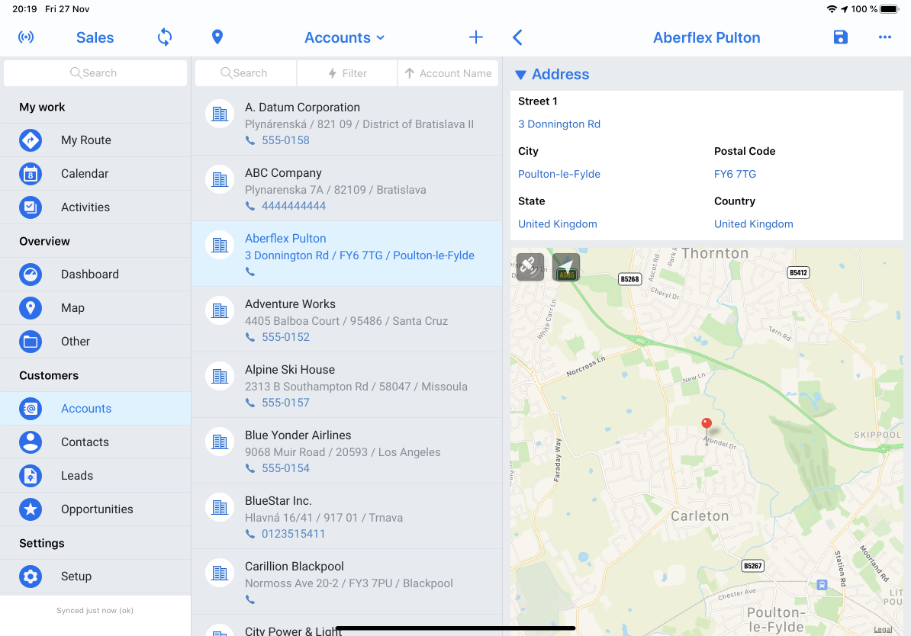Viewport: 911px width, 636px height.
Task: Click the red map pin
Action: coord(707,423)
